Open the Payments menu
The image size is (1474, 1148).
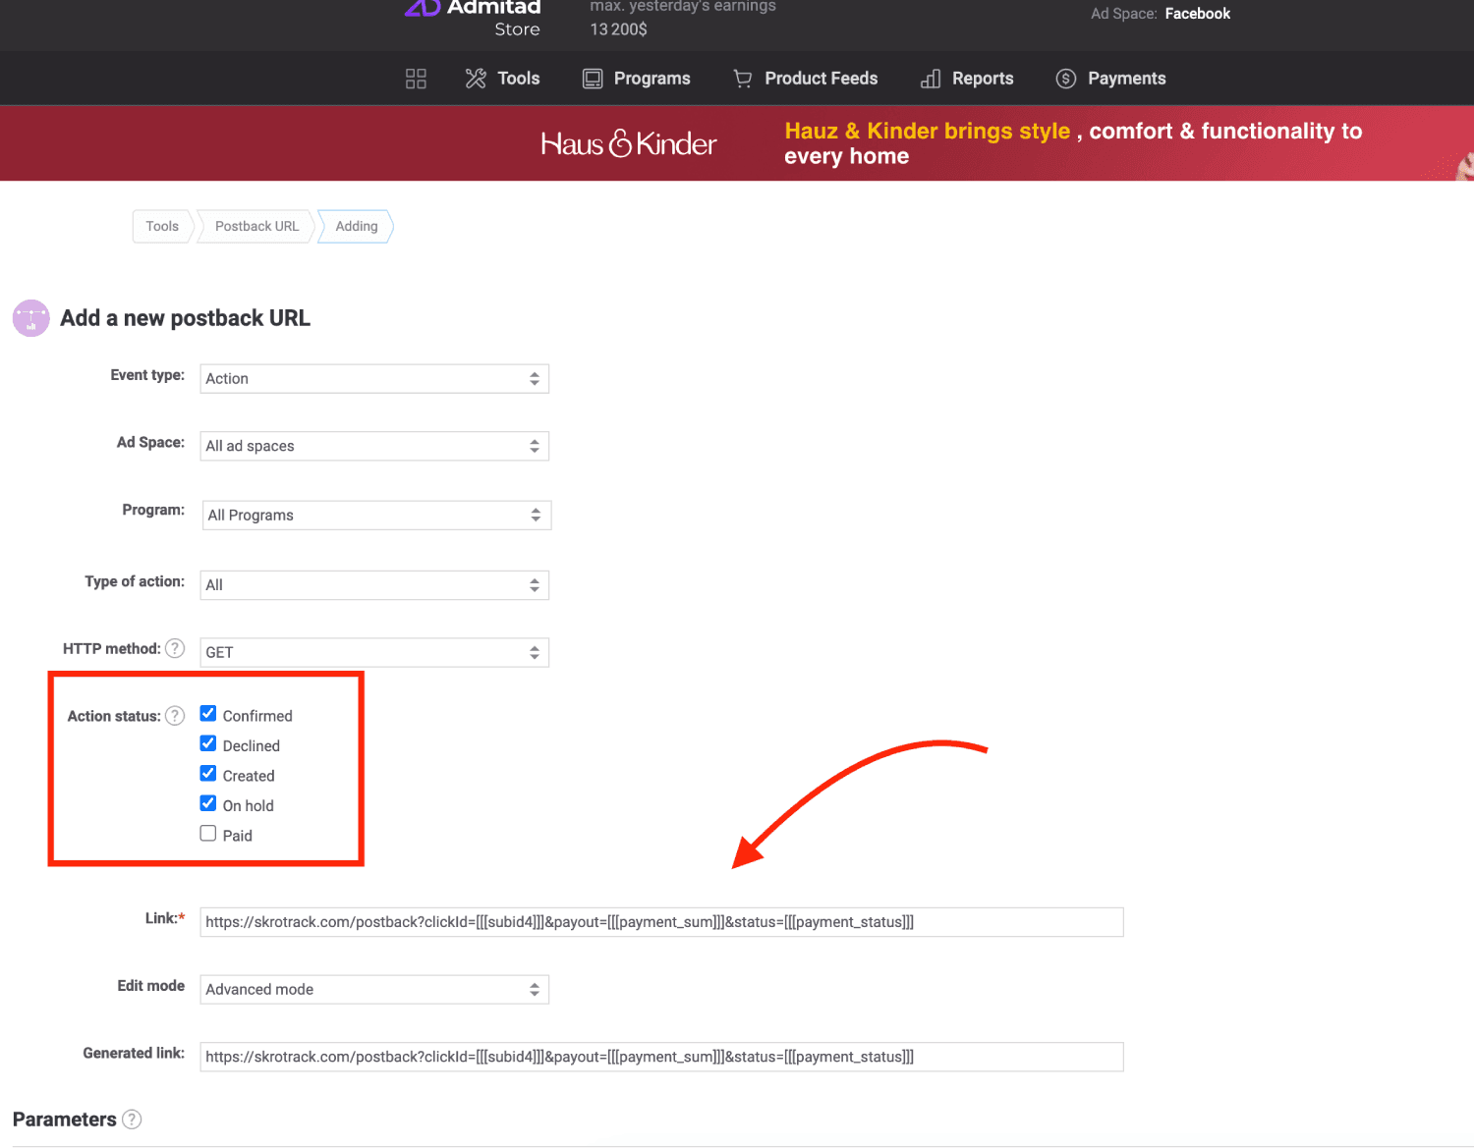[1127, 79]
